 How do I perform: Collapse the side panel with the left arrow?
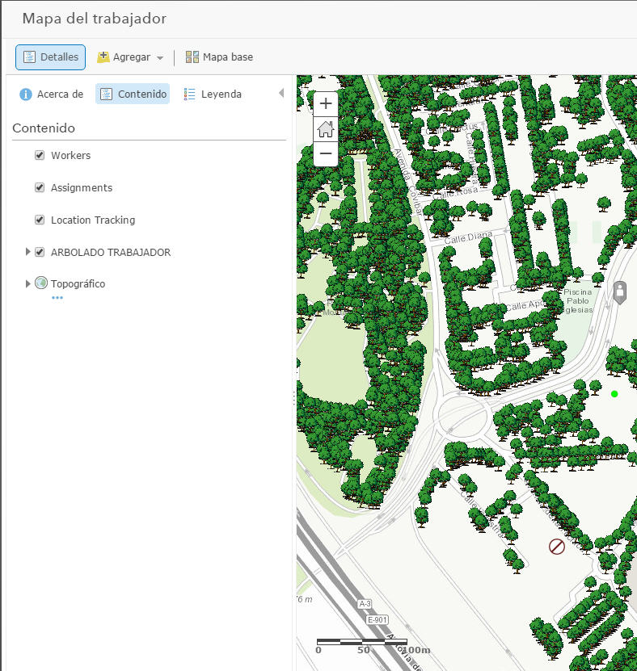281,93
